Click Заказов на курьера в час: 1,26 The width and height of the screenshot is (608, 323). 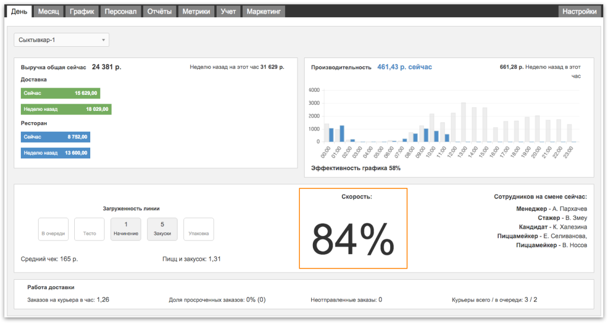tap(68, 300)
